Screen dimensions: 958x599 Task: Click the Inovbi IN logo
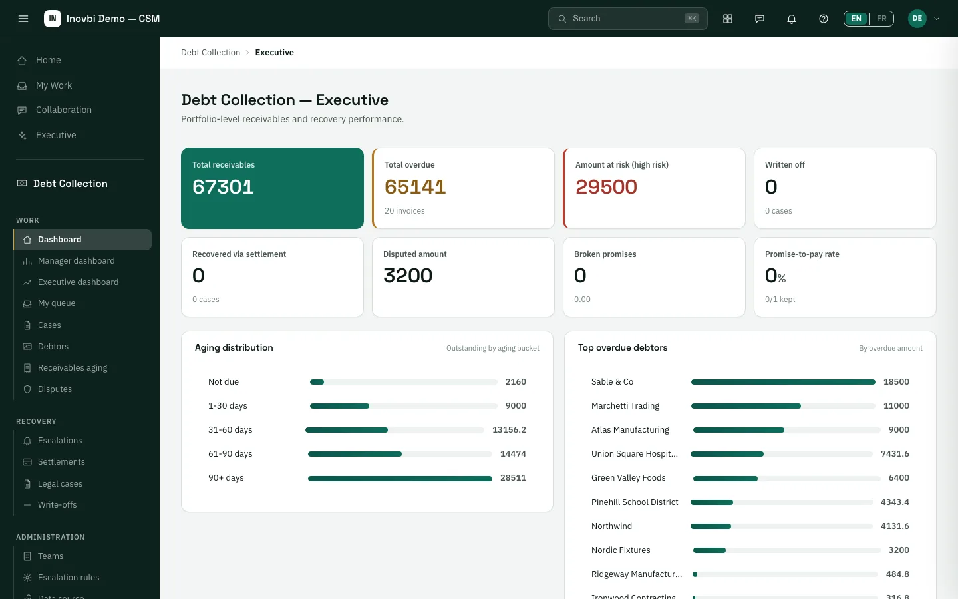point(53,19)
